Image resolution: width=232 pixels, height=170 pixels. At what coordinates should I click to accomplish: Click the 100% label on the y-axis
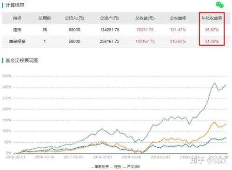coord(7,131)
